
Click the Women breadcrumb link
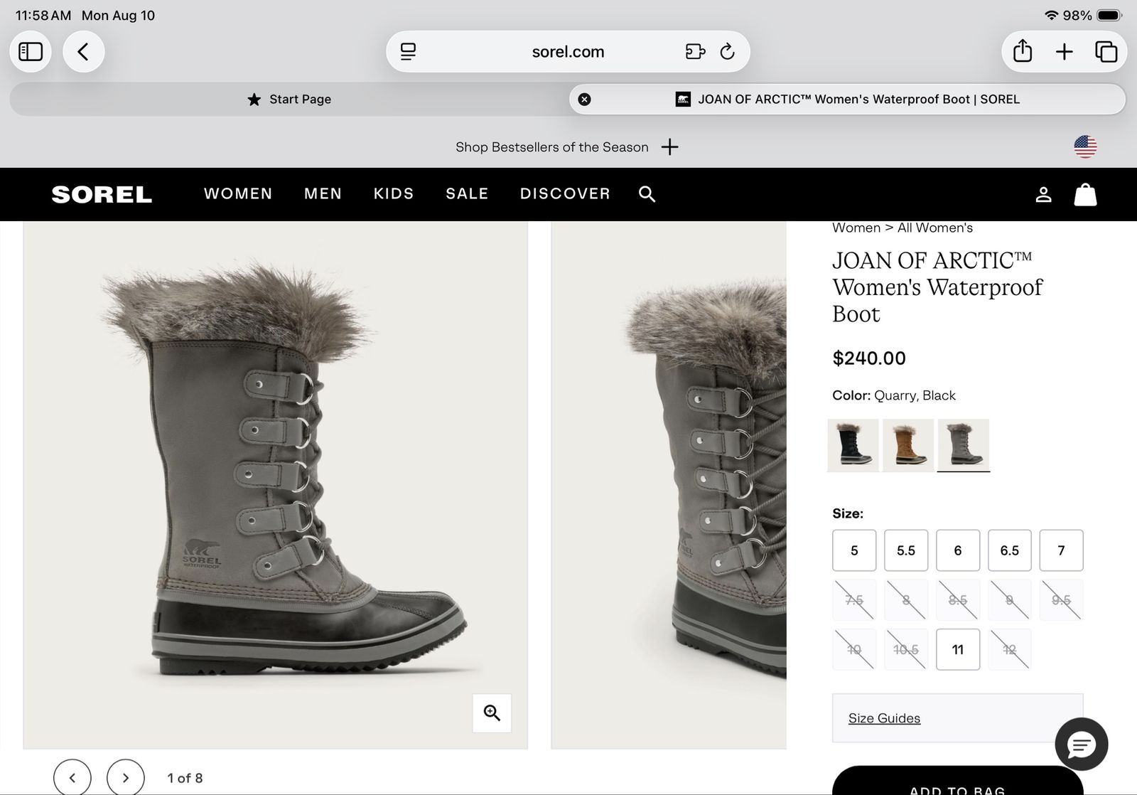[x=856, y=228]
